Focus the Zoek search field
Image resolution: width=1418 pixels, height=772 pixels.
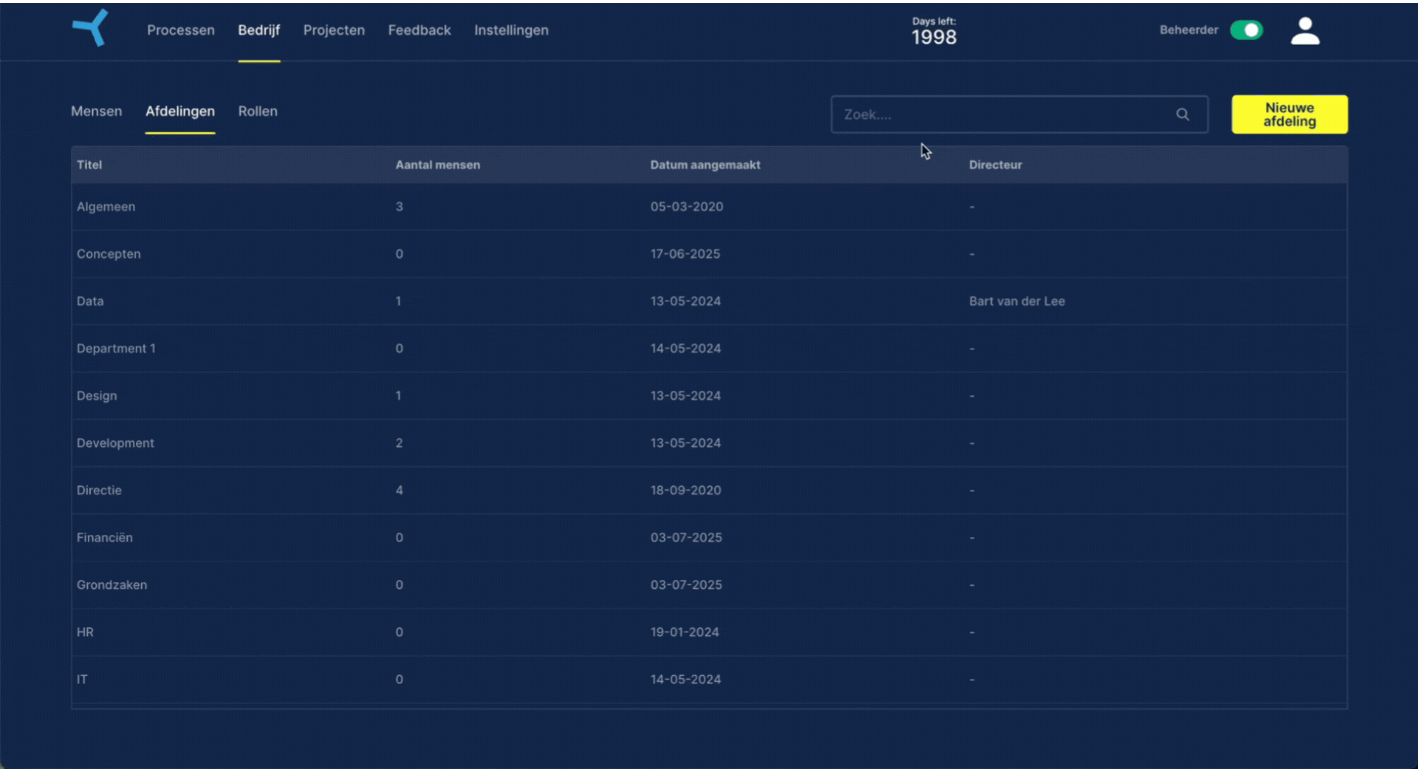pyautogui.click(x=1019, y=115)
